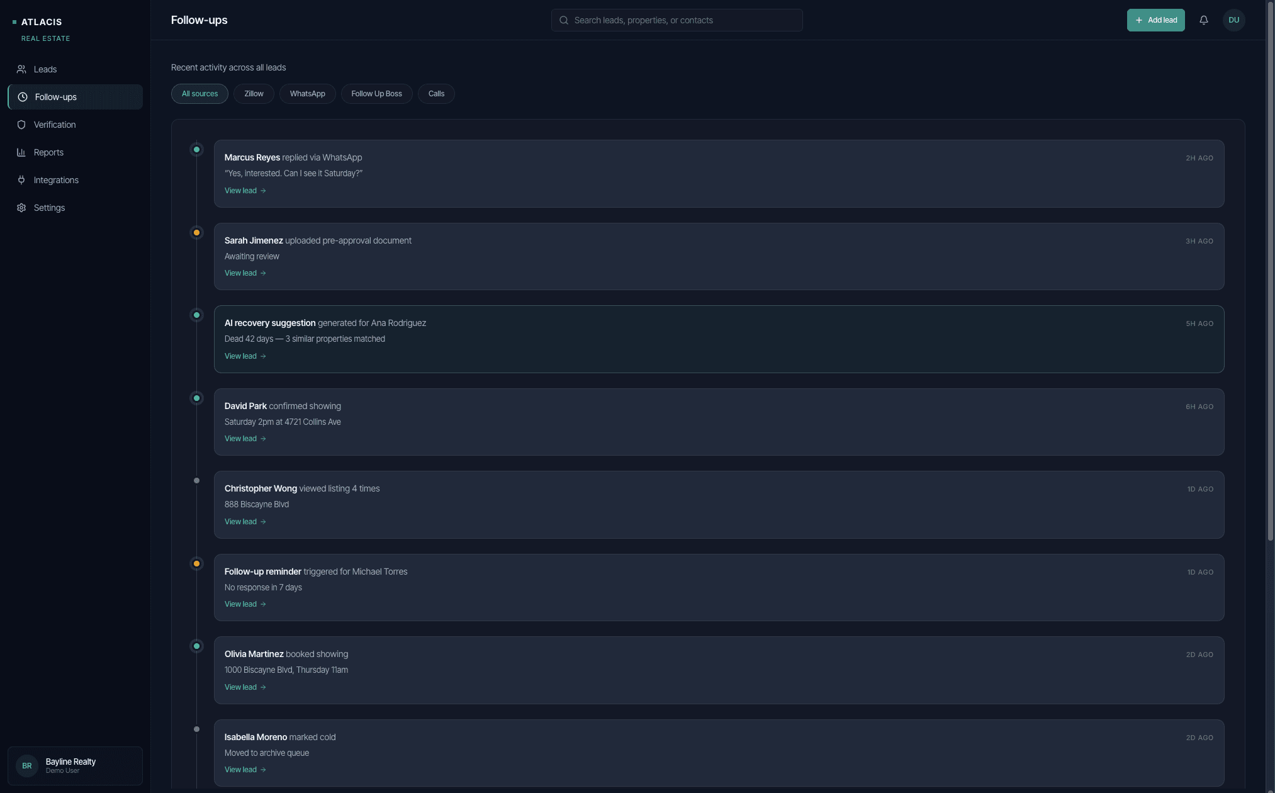Open Leads via its people icon

[21, 69]
